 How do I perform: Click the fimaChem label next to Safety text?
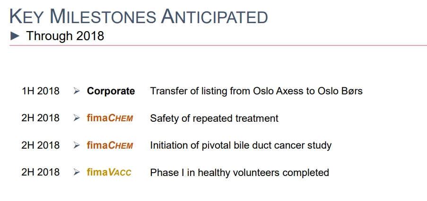(x=110, y=118)
